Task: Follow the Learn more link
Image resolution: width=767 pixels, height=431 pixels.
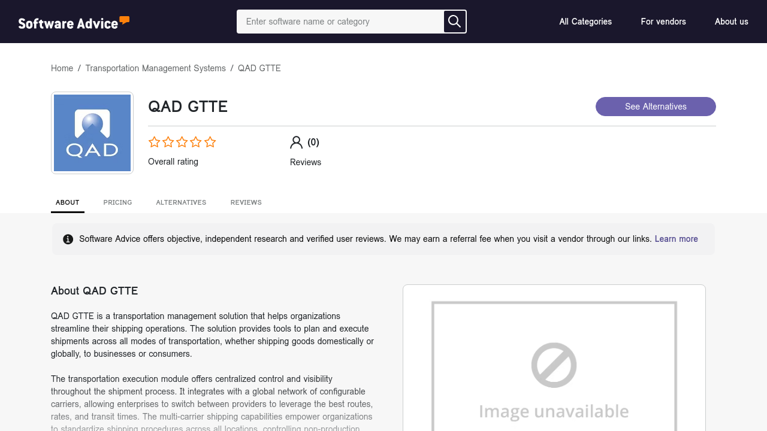Action: [x=676, y=239]
